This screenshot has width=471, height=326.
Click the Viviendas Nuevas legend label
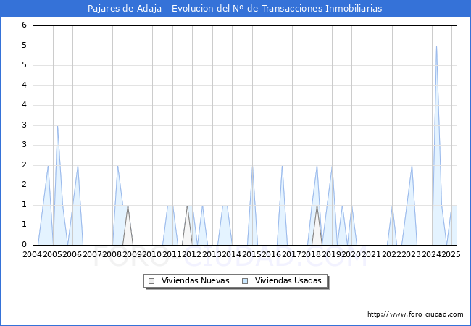(195, 280)
